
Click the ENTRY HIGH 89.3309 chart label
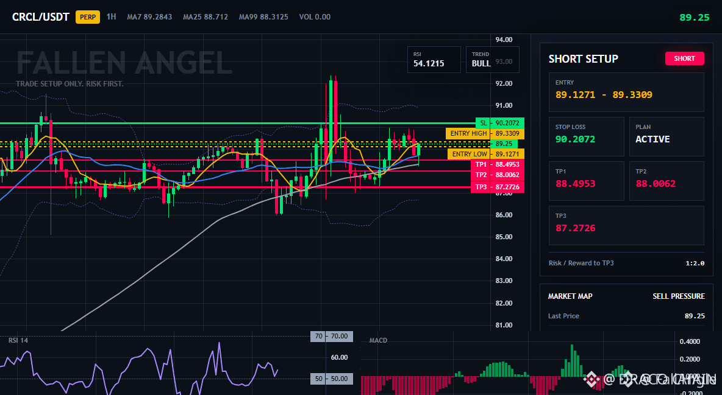[485, 133]
